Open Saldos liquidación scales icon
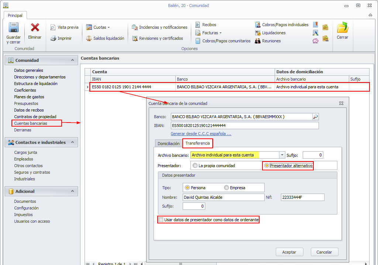The width and height of the screenshot is (378, 265). pyautogui.click(x=89, y=38)
